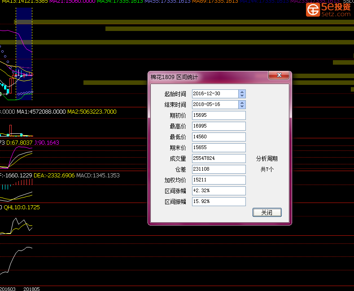This screenshot has height=291, width=354.
Task: Click the MACD:1345.1353 indicator label
Action: pos(98,175)
